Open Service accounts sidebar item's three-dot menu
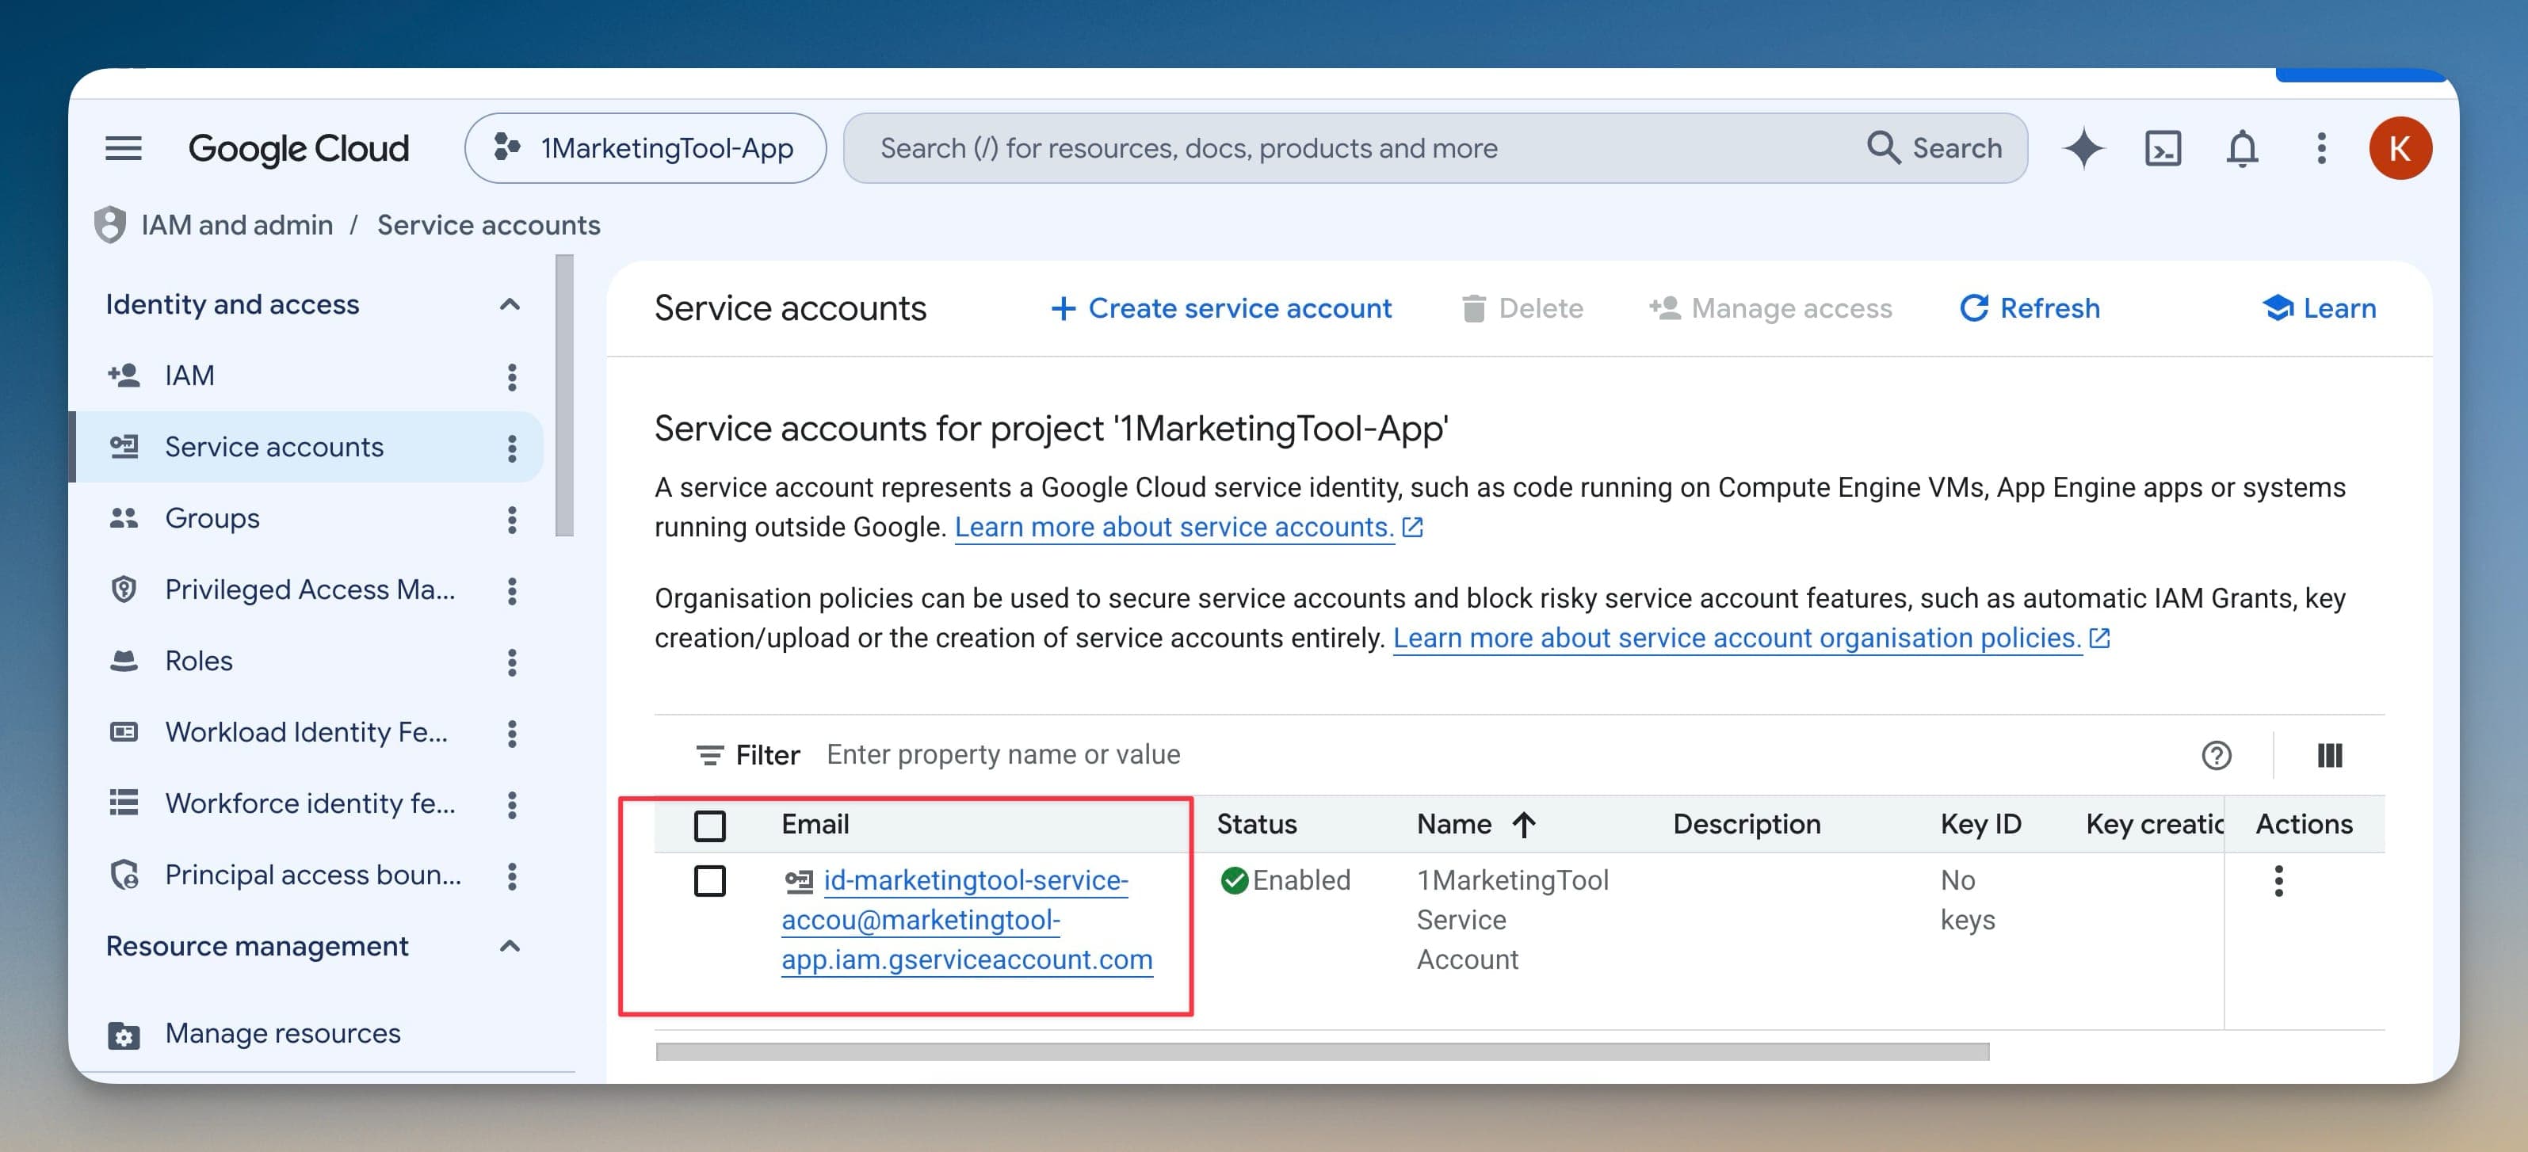The image size is (2528, 1152). 511,448
